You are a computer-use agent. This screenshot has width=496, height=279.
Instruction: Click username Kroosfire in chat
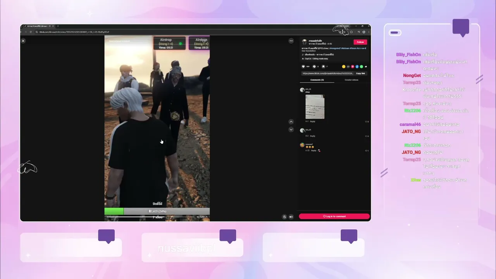click(412, 90)
